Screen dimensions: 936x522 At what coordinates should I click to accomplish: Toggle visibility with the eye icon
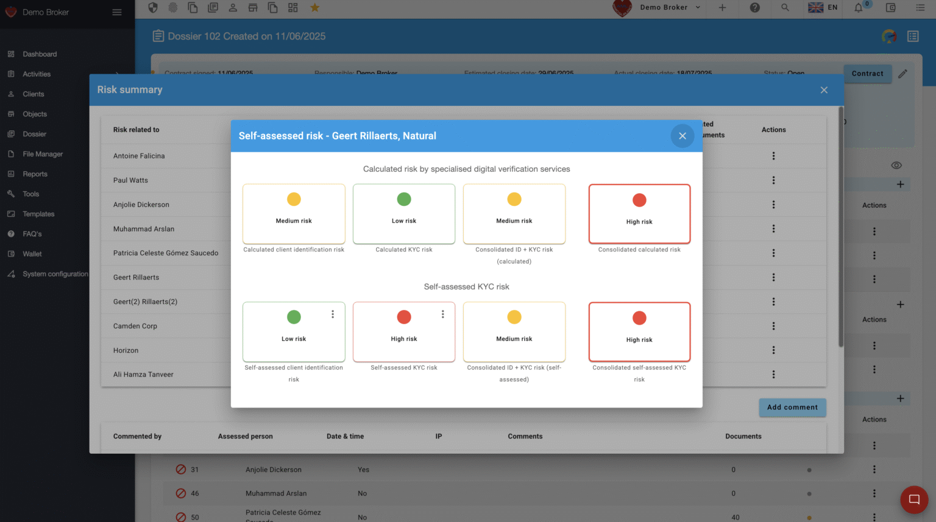point(896,166)
